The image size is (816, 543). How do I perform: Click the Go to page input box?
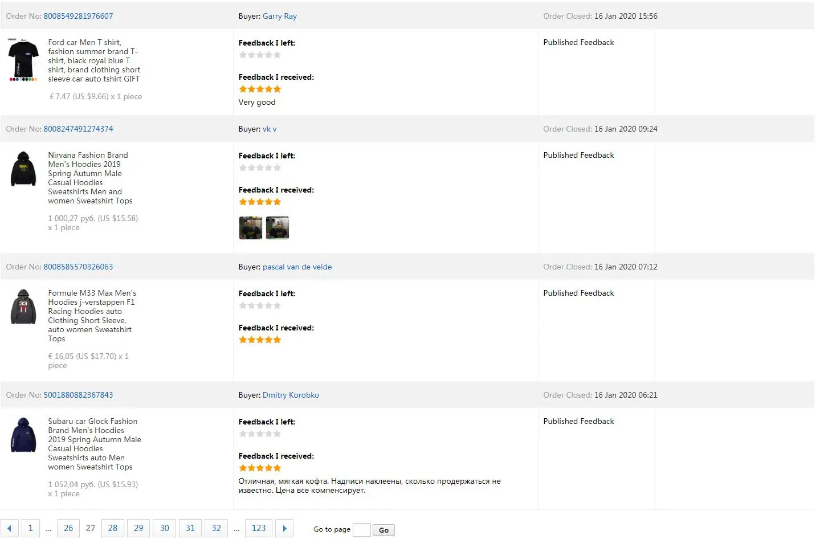point(361,530)
